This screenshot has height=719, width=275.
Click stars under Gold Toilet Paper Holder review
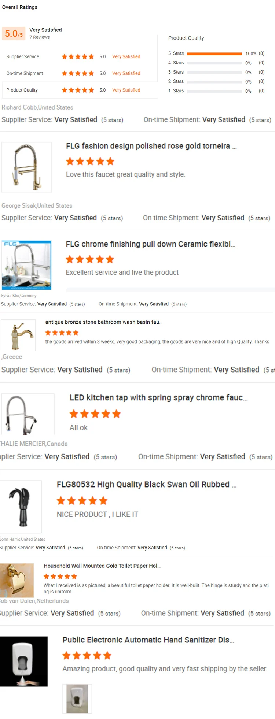(60, 576)
